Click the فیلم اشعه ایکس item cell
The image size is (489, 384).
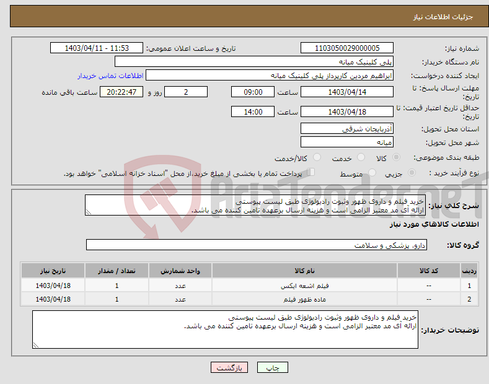(x=304, y=286)
